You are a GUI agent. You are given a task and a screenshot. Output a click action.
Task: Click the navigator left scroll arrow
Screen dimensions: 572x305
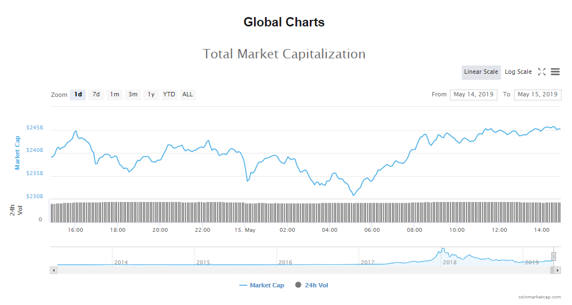[54, 270]
